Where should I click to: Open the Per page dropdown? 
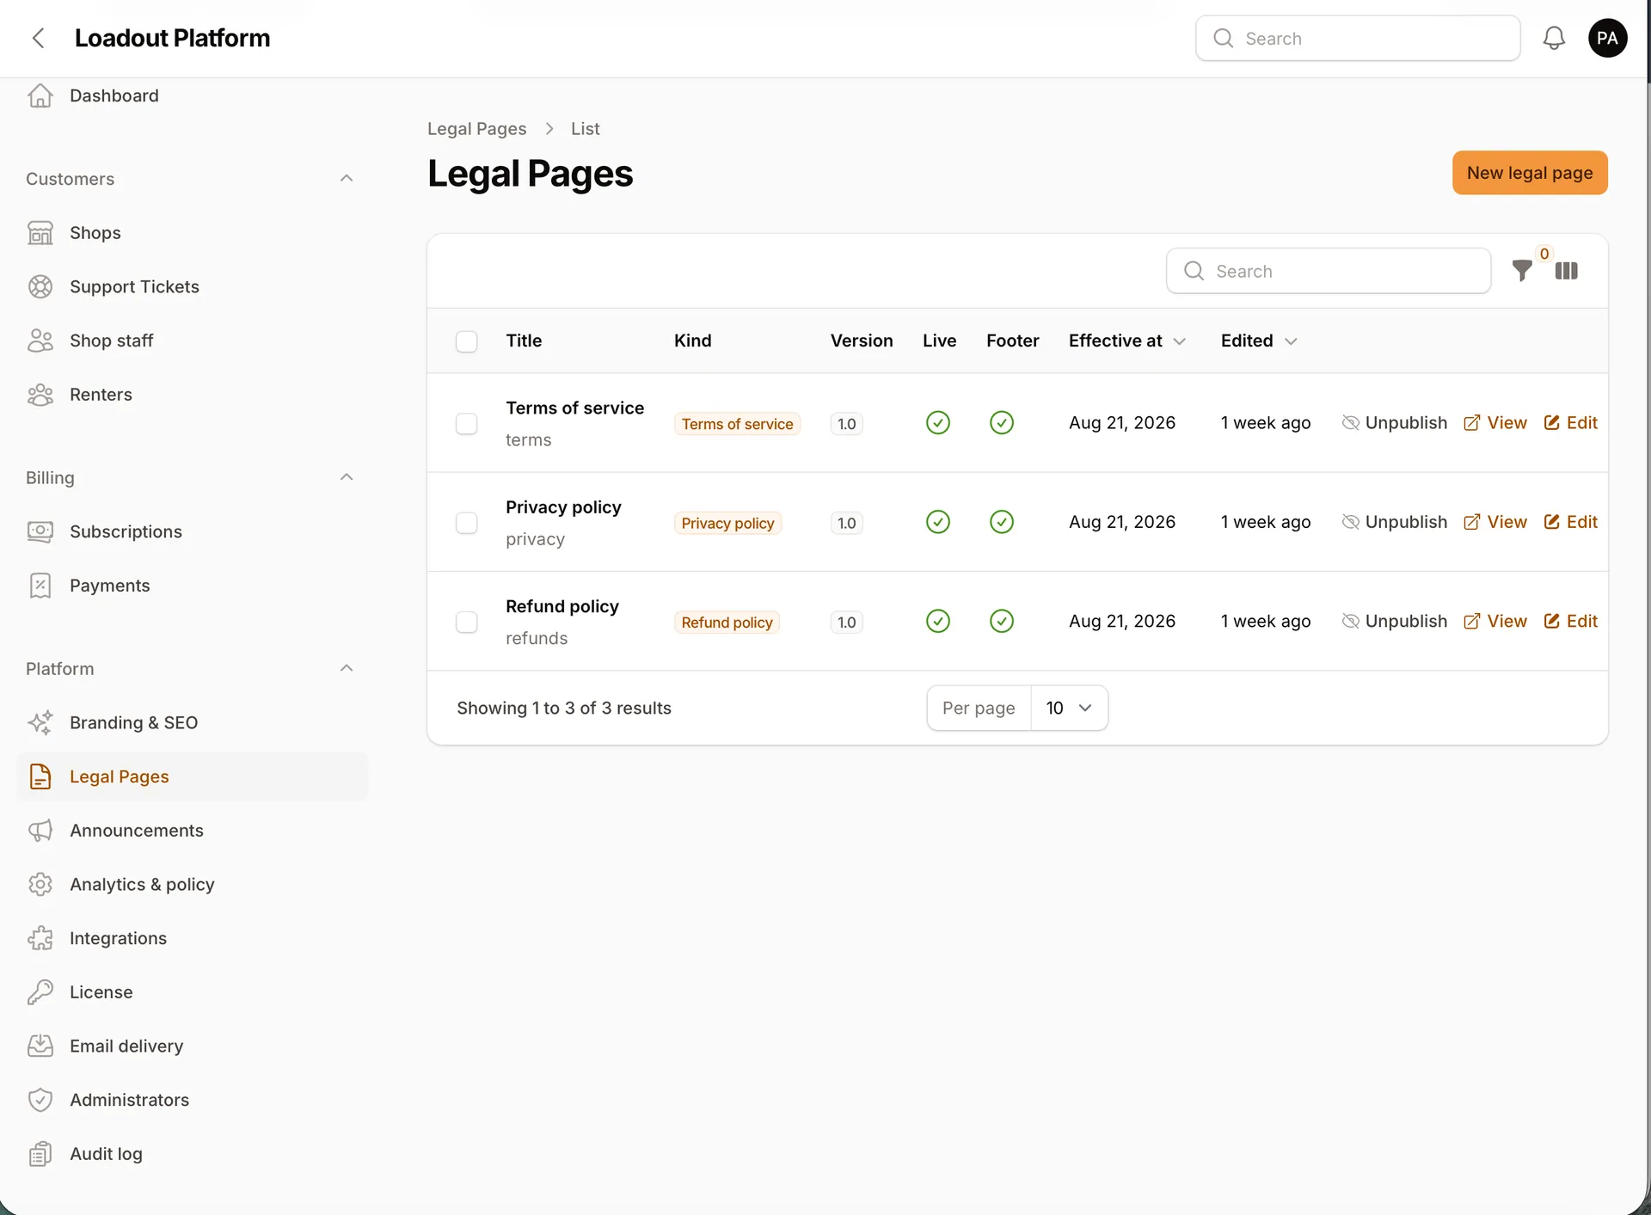(1069, 708)
